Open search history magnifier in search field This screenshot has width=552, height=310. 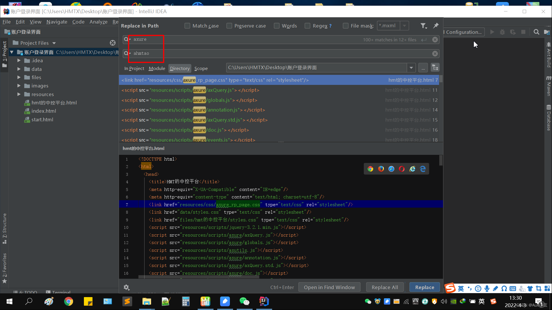click(127, 39)
